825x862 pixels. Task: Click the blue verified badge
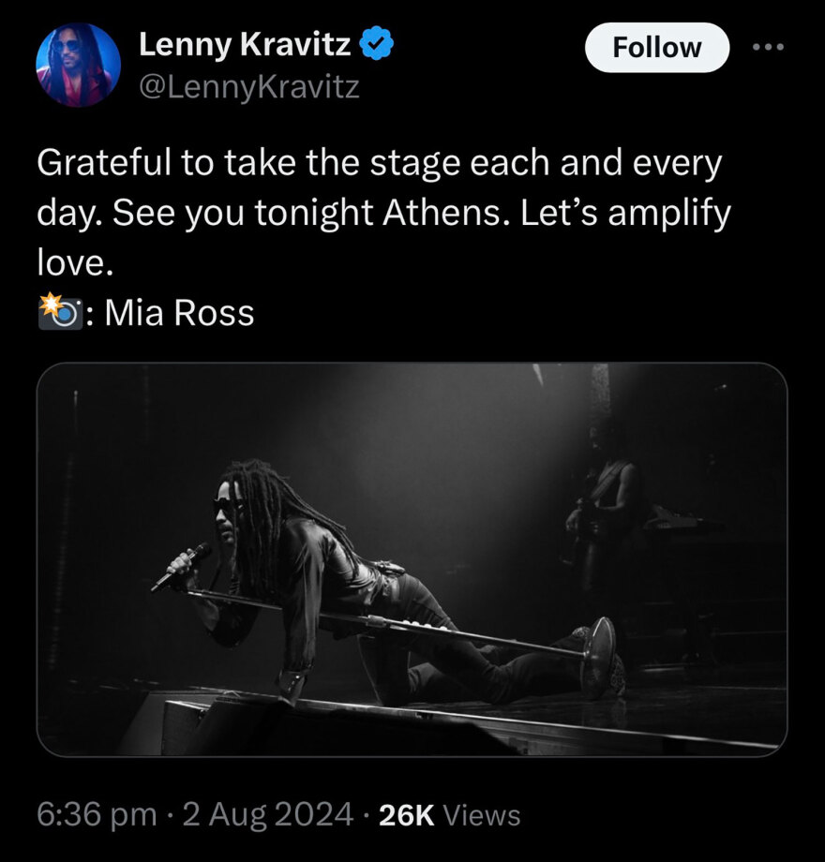click(377, 43)
